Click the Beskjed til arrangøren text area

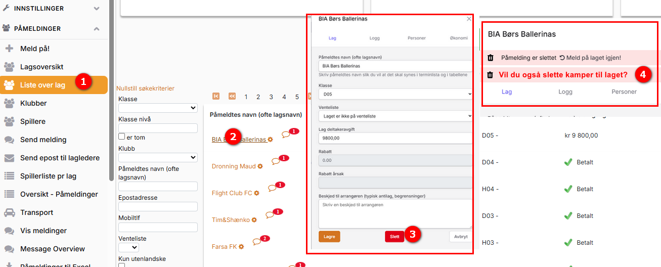click(395, 213)
